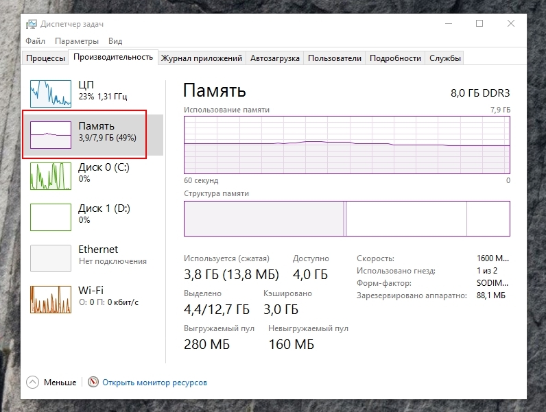Screen dimensions: 546x412
Task: Click Открыть монитор ресурсов link
Action: (154, 383)
